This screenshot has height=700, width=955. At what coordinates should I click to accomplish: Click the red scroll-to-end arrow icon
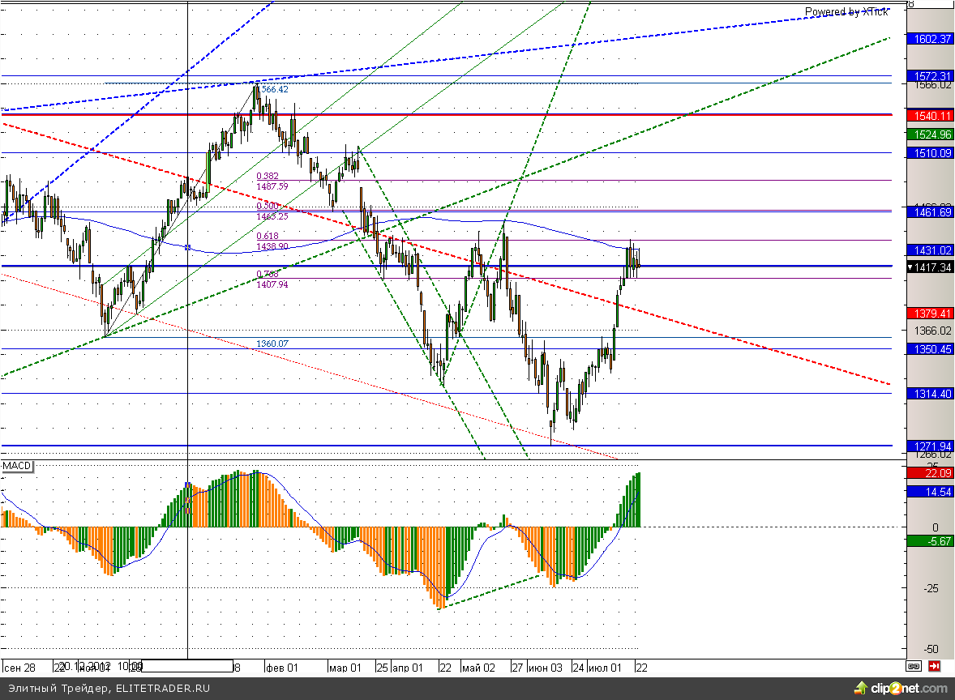[x=934, y=667]
